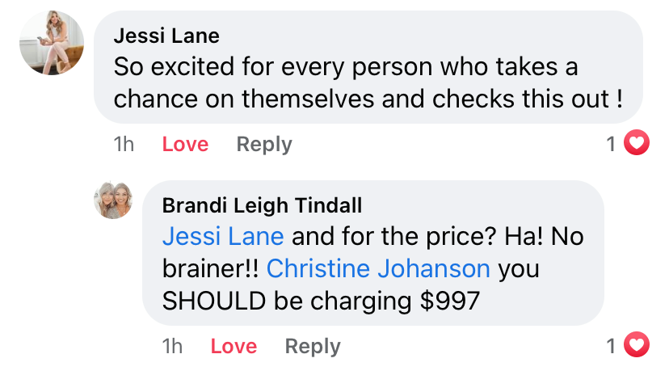Click the Brandi Leigh Tindall author name
The height and width of the screenshot is (371, 669).
262,205
